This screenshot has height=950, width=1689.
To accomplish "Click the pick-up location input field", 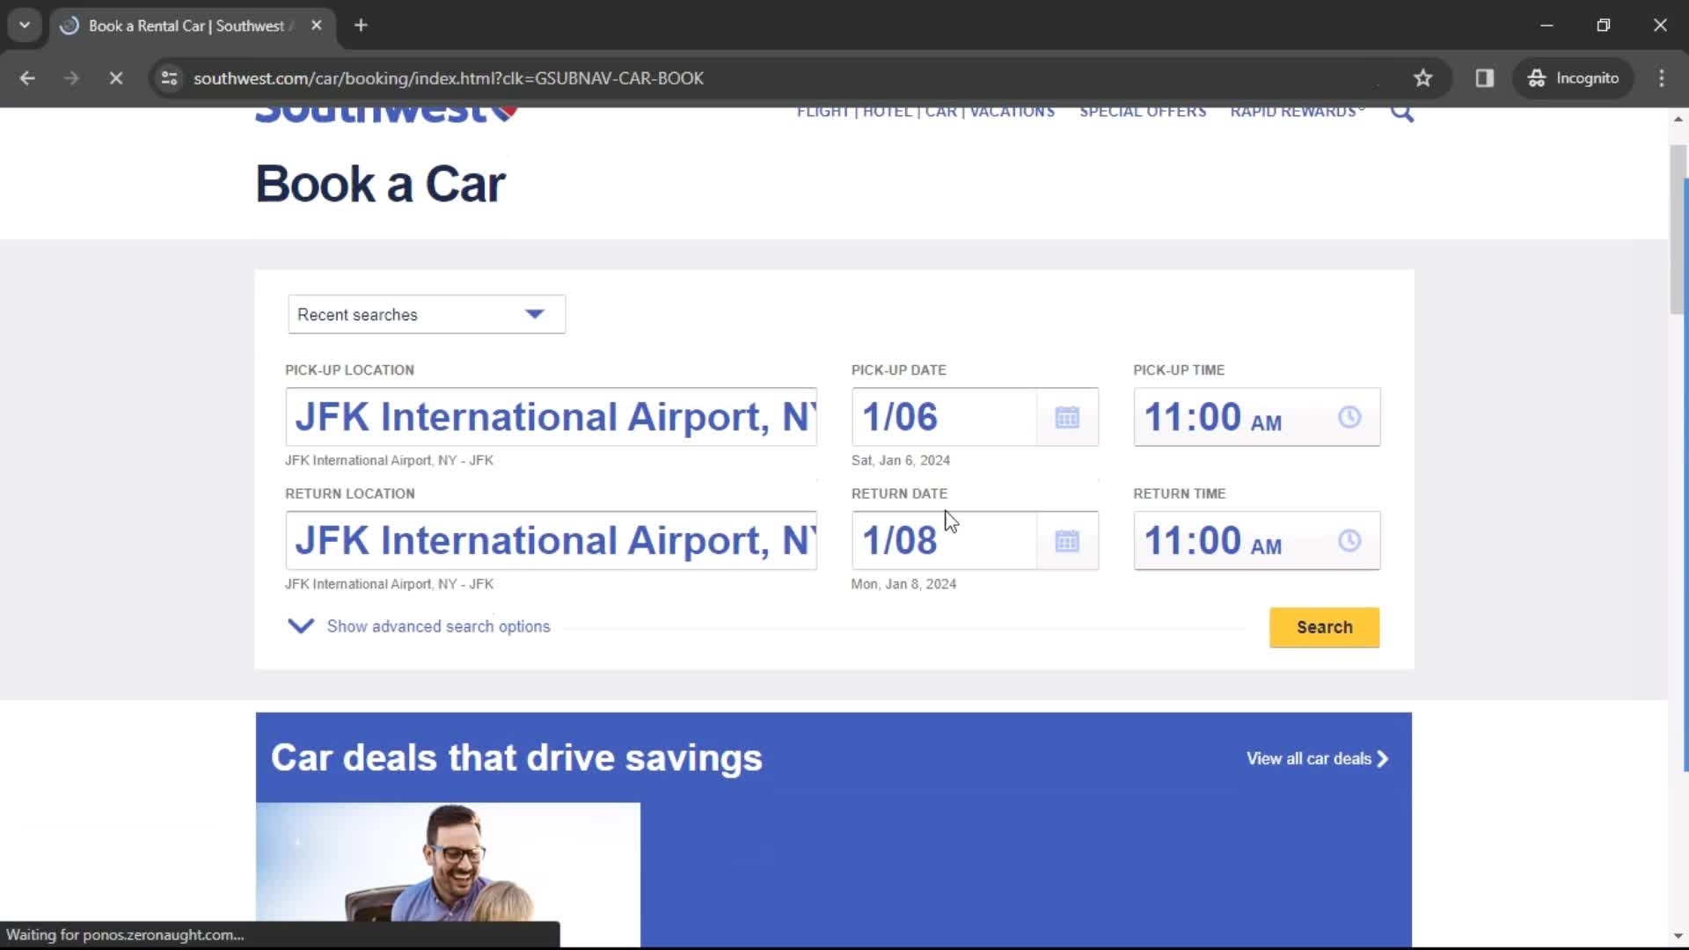I will [551, 416].
